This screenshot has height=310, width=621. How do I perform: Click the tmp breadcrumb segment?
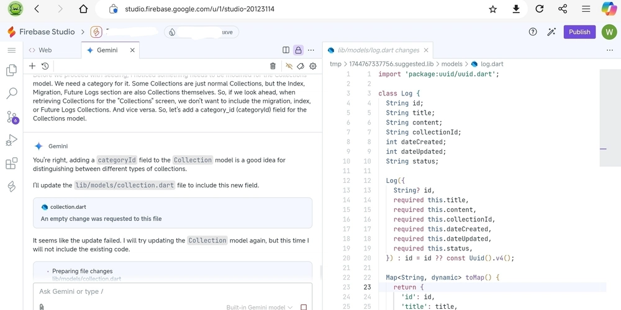click(x=335, y=64)
